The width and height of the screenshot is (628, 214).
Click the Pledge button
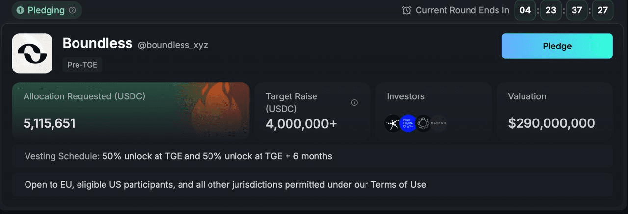tap(557, 46)
